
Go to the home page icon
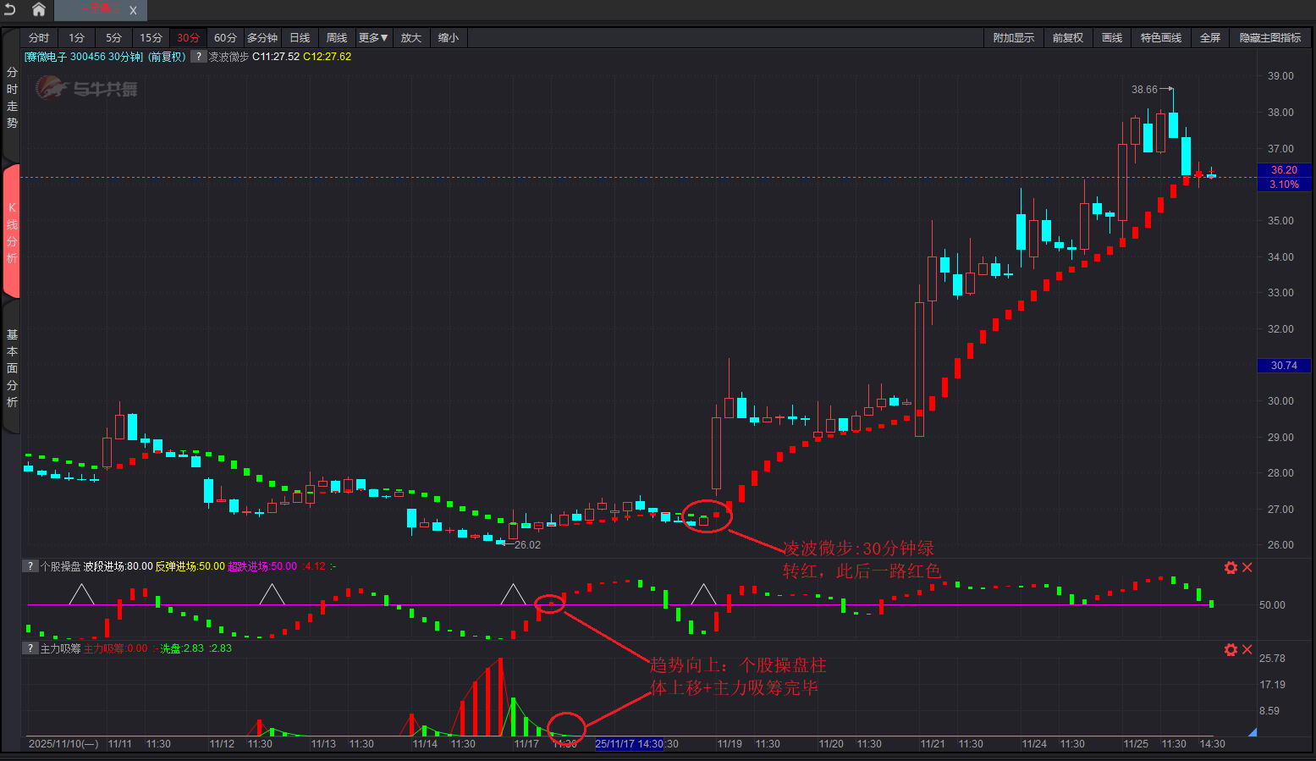coord(39,9)
